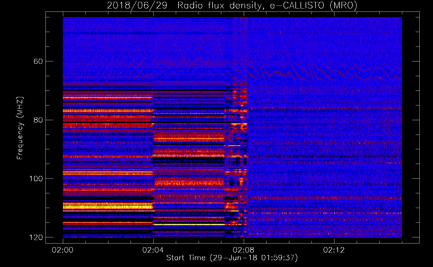The image size is (433, 267).
Task: Click the "Start Time (29-Jun-18 01:59:37)" label
Action: click(x=232, y=258)
